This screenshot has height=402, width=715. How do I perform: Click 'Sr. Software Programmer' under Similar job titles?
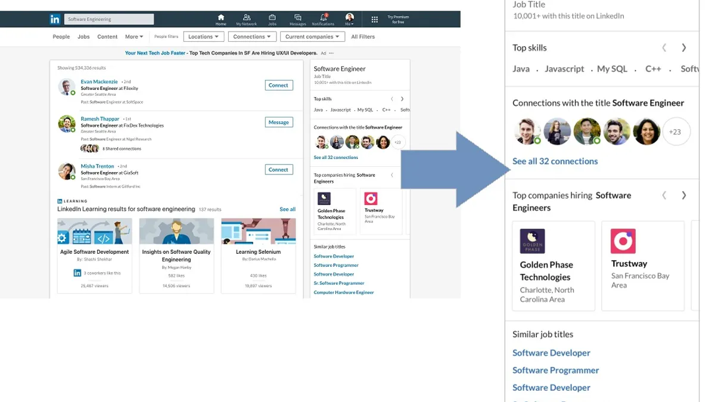[339, 283]
